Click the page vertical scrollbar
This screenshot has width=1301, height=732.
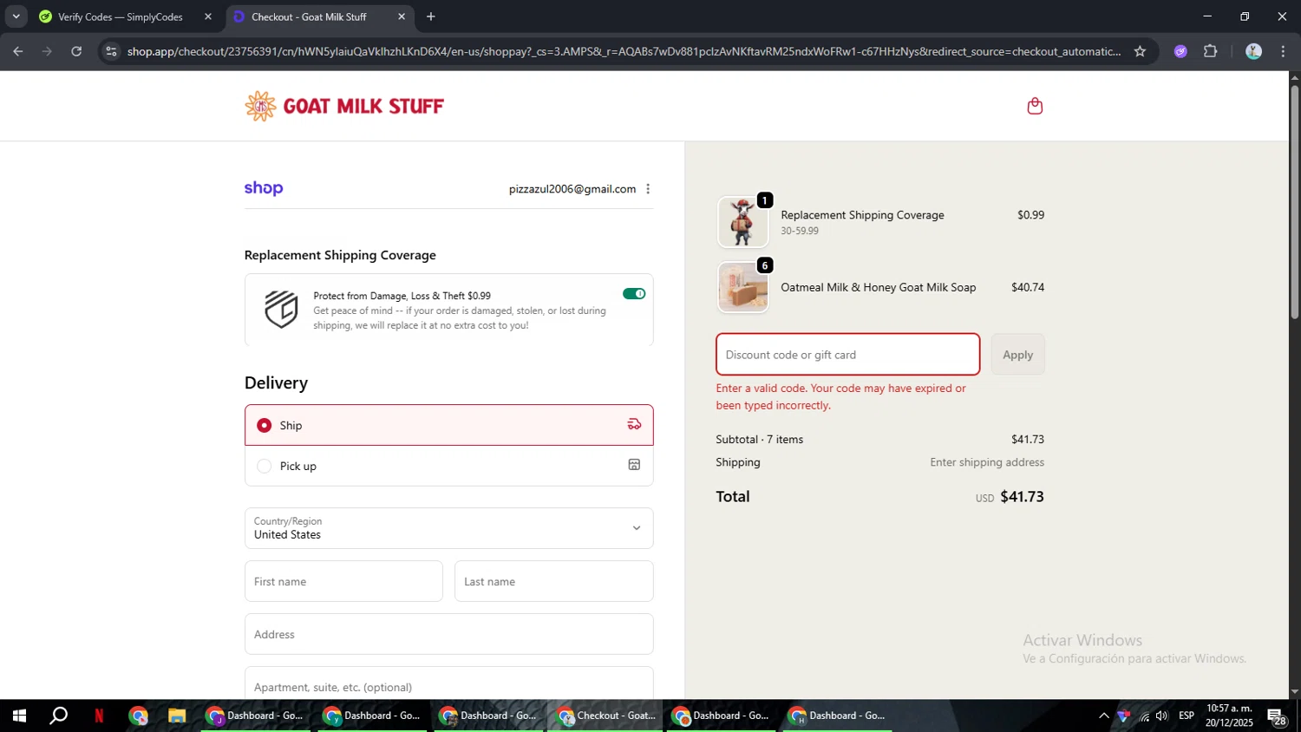[x=1294, y=201]
